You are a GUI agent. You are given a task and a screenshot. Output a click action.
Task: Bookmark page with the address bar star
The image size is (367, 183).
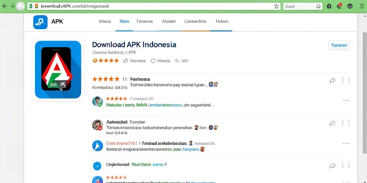276,6
